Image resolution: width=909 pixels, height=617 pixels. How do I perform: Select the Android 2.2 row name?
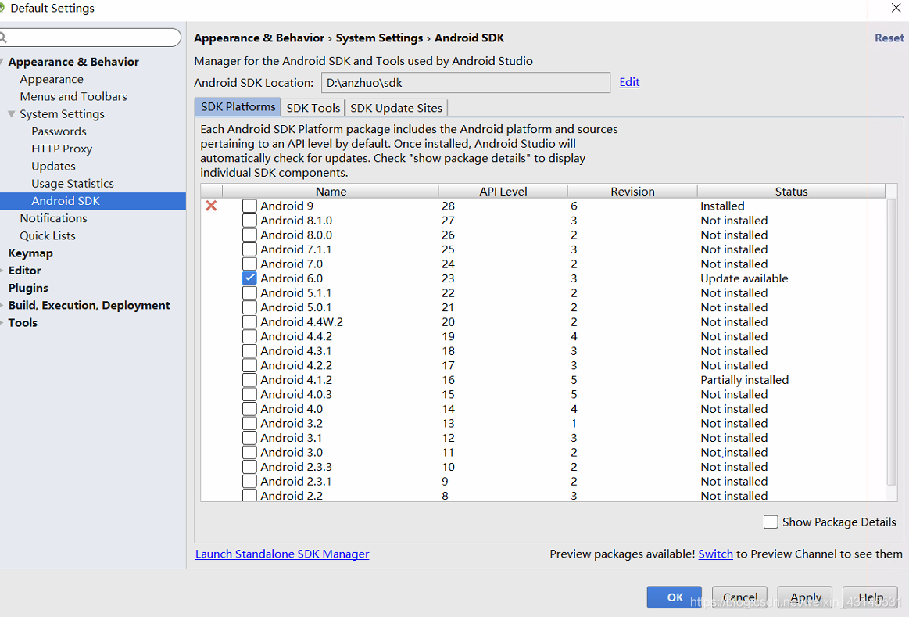point(292,496)
